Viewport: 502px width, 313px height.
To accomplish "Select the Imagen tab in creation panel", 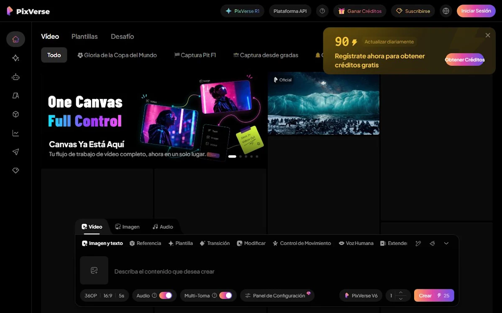I will (x=127, y=227).
